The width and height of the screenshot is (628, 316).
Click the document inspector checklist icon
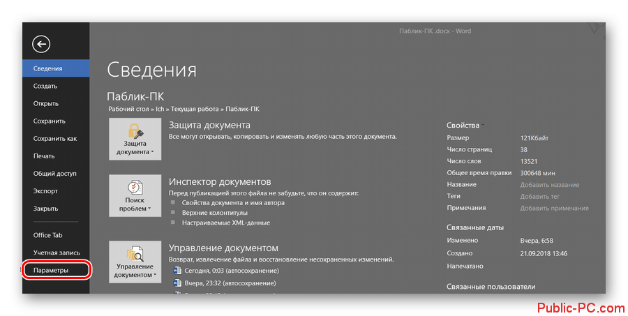135,187
